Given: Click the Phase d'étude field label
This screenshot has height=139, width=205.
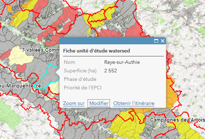Looking at the screenshot, I should coord(80,79).
